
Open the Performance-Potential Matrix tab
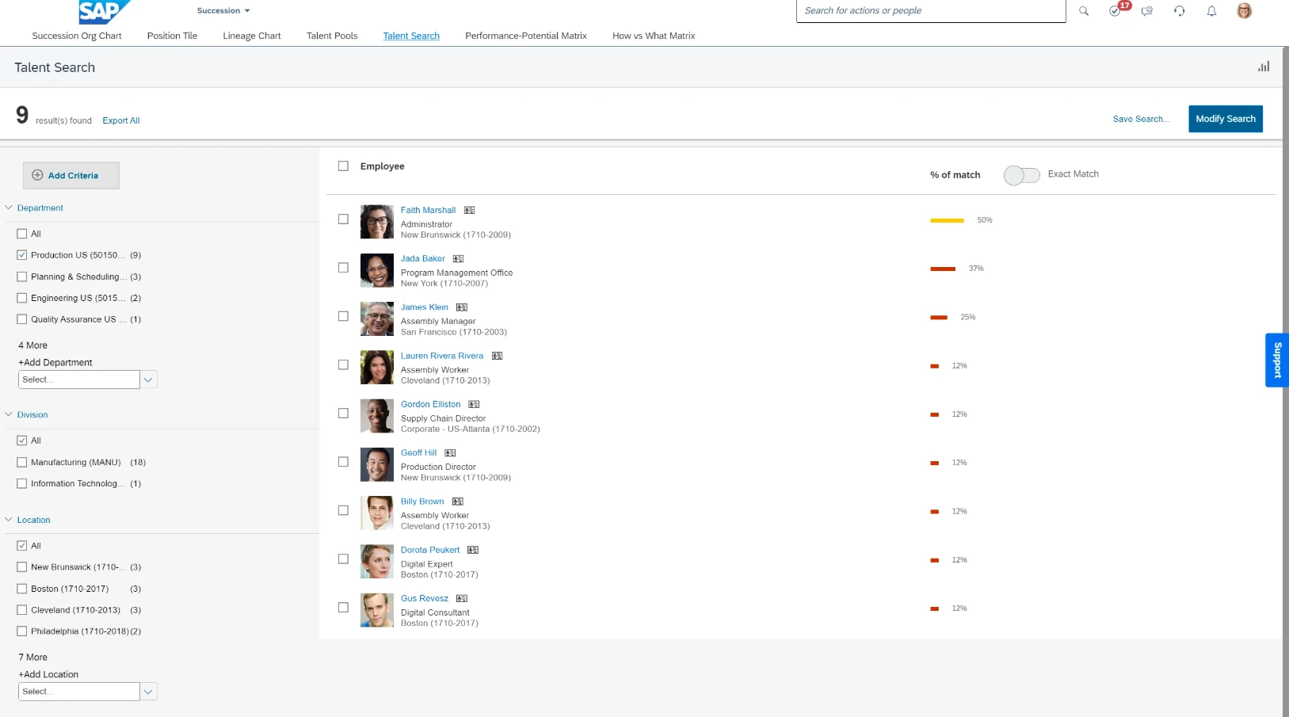click(x=526, y=36)
